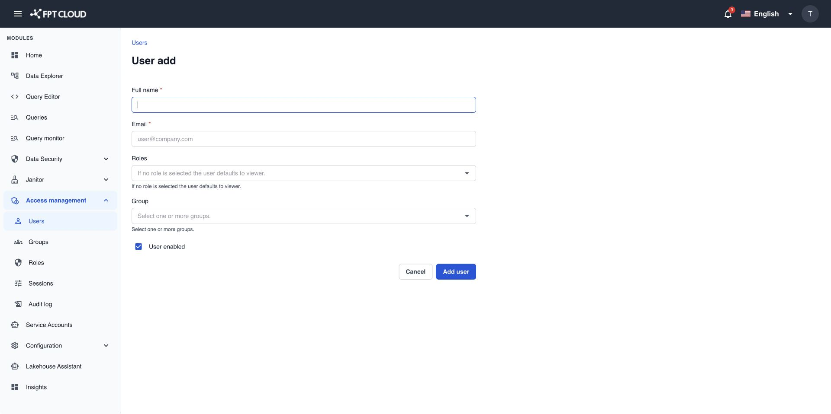This screenshot has width=831, height=414.
Task: Click the Query monitor icon
Action: click(15, 138)
